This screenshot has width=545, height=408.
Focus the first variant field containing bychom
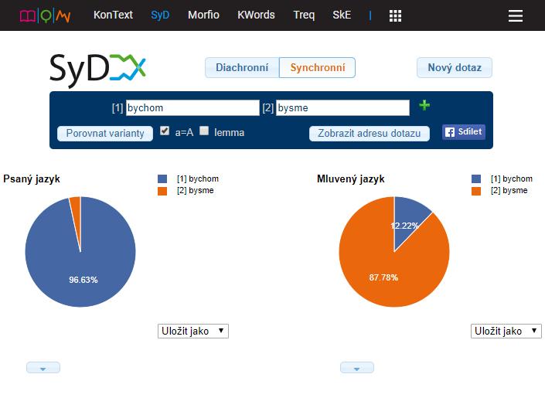click(x=192, y=107)
